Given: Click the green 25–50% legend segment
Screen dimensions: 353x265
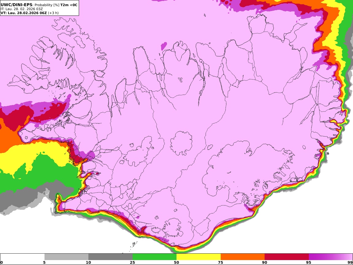Looking at the screenshot, I should pos(154,257).
